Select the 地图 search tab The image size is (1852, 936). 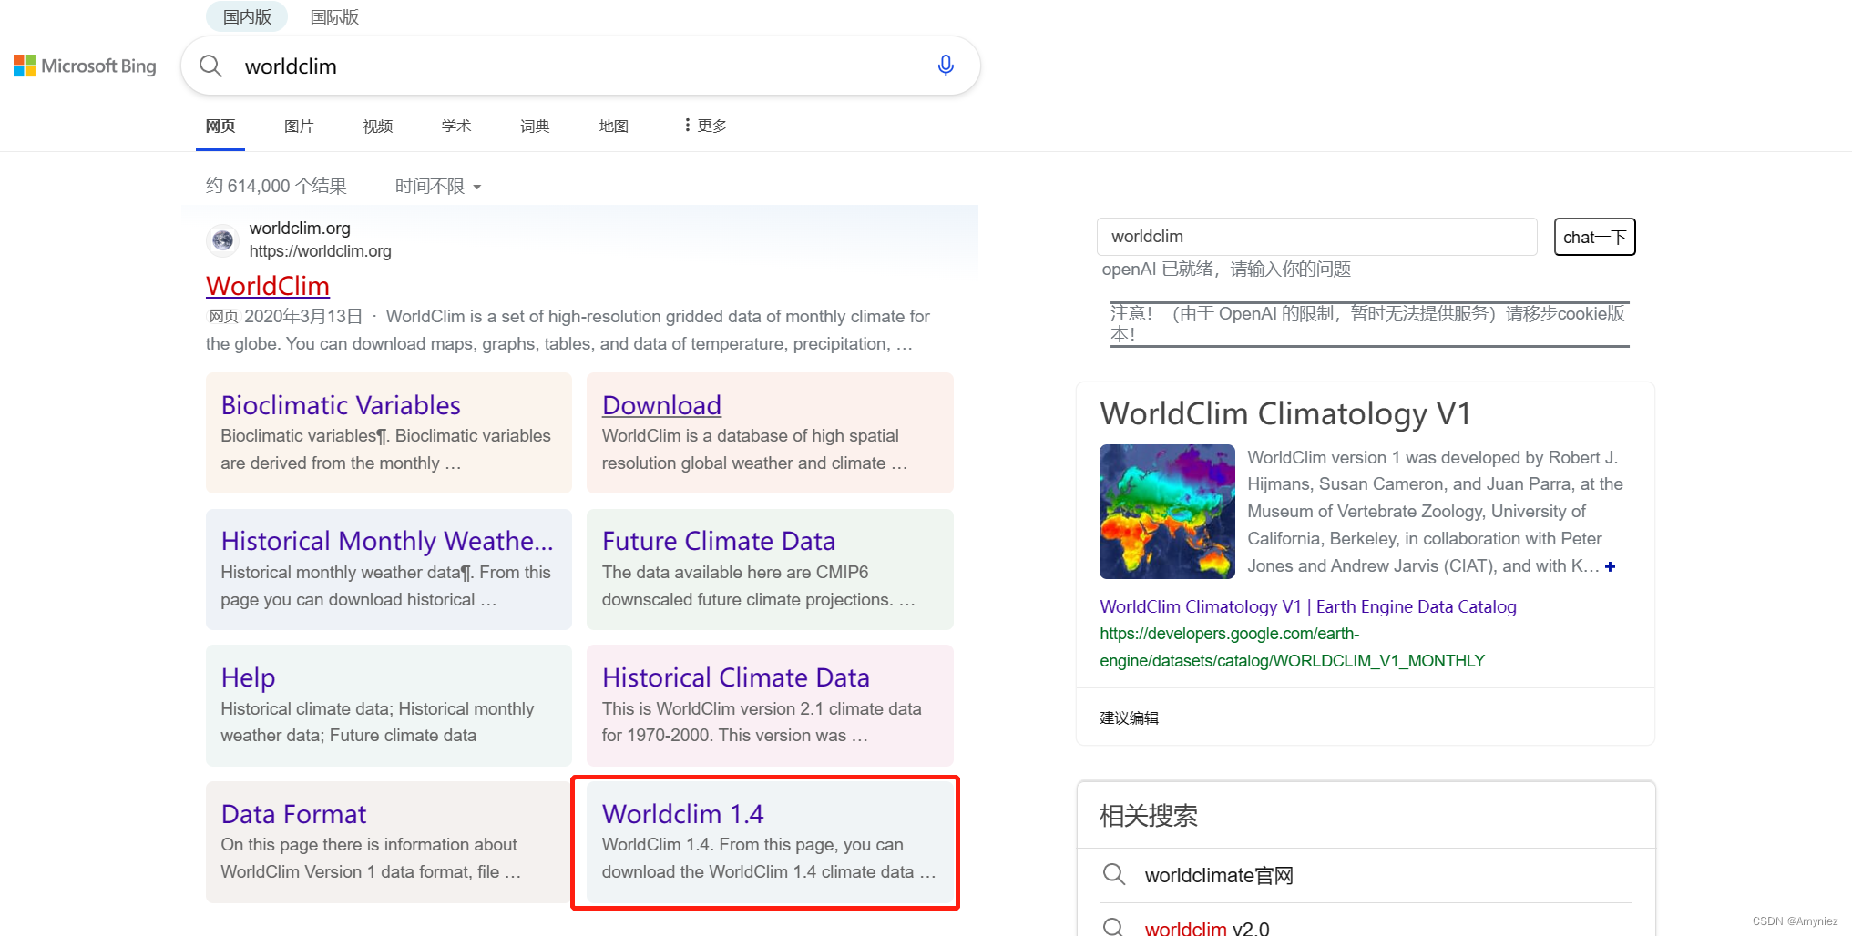614,126
